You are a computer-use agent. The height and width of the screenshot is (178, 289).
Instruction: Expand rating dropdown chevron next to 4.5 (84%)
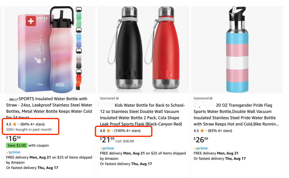click(19, 124)
